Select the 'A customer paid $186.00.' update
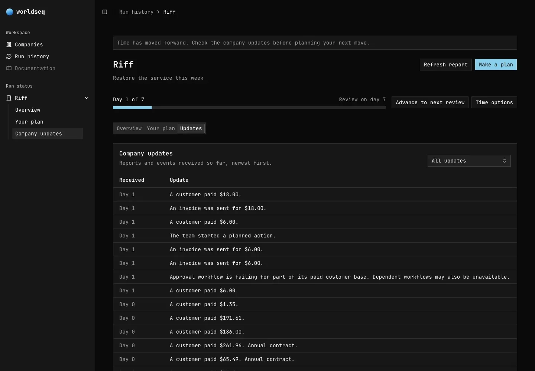This screenshot has height=371, width=535. 315,332
